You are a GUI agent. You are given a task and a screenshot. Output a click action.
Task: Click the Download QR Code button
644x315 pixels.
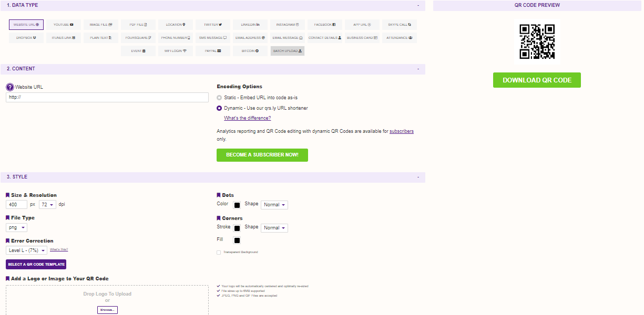pos(537,80)
